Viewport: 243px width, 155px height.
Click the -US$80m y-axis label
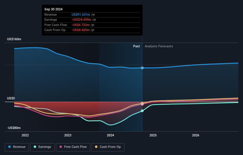coord(14,128)
